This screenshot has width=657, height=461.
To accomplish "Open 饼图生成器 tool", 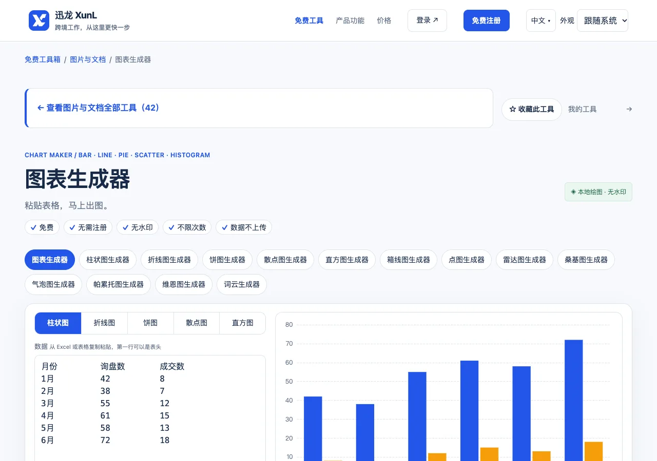I will pyautogui.click(x=227, y=260).
